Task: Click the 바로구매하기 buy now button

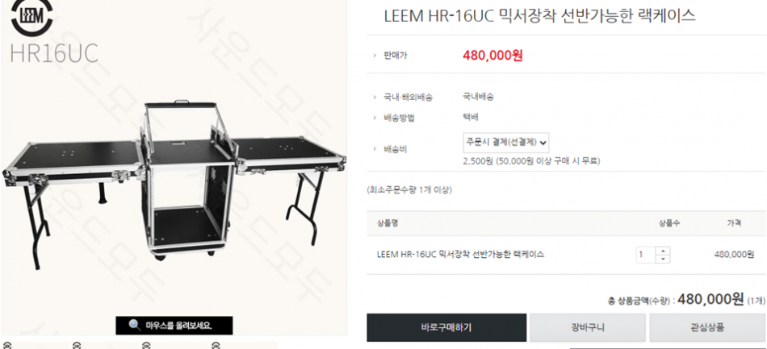Action: click(x=446, y=327)
